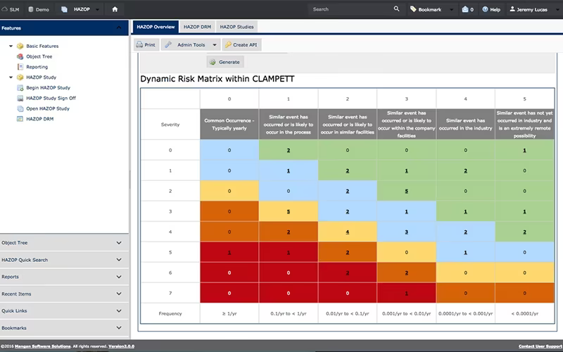Click the Create API key button
The width and height of the screenshot is (563, 352).
[x=241, y=45]
